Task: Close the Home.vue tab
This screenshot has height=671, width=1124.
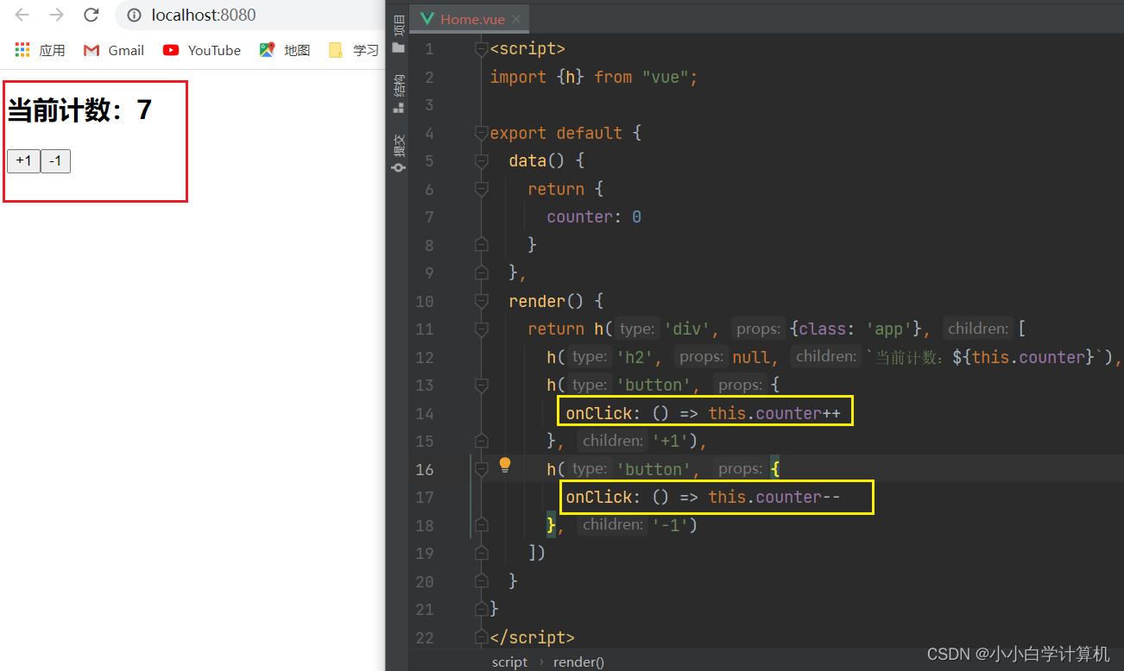Action: (516, 19)
